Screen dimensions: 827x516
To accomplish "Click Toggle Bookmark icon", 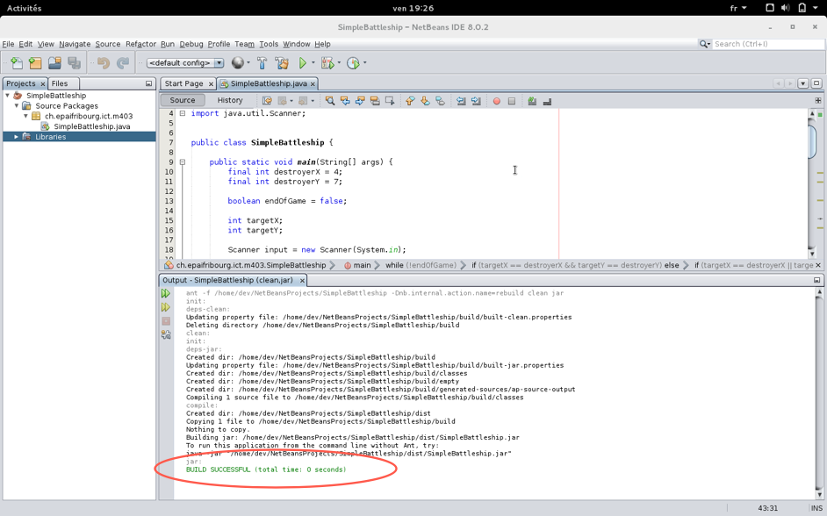I will (440, 101).
